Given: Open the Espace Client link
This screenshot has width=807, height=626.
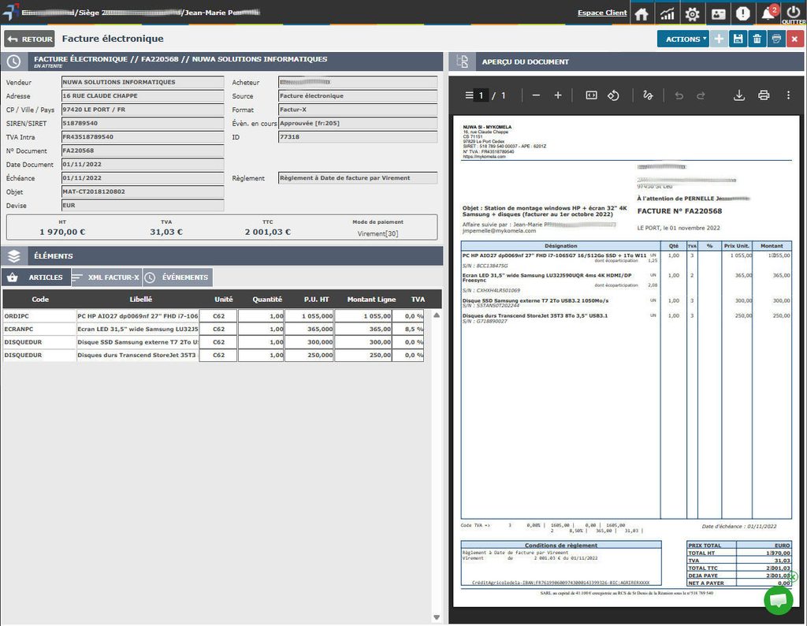Looking at the screenshot, I should coord(601,13).
